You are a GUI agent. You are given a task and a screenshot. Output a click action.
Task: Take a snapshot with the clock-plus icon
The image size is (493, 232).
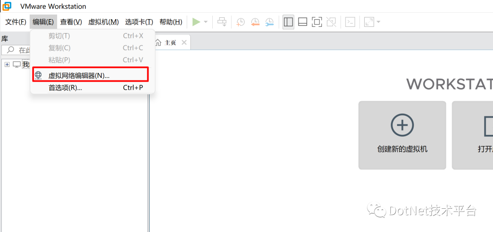point(241,22)
